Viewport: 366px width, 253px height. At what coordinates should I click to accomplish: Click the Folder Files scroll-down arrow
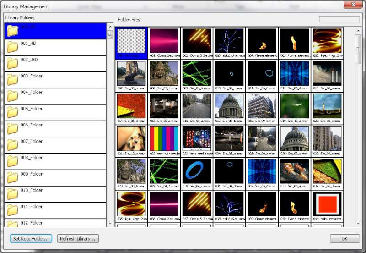(x=358, y=223)
